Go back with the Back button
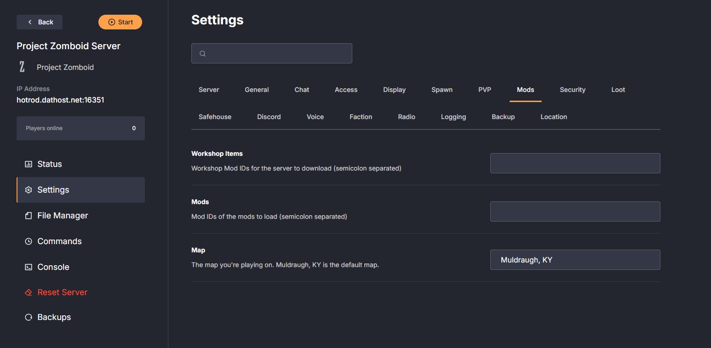The height and width of the screenshot is (348, 711). pyautogui.click(x=40, y=22)
